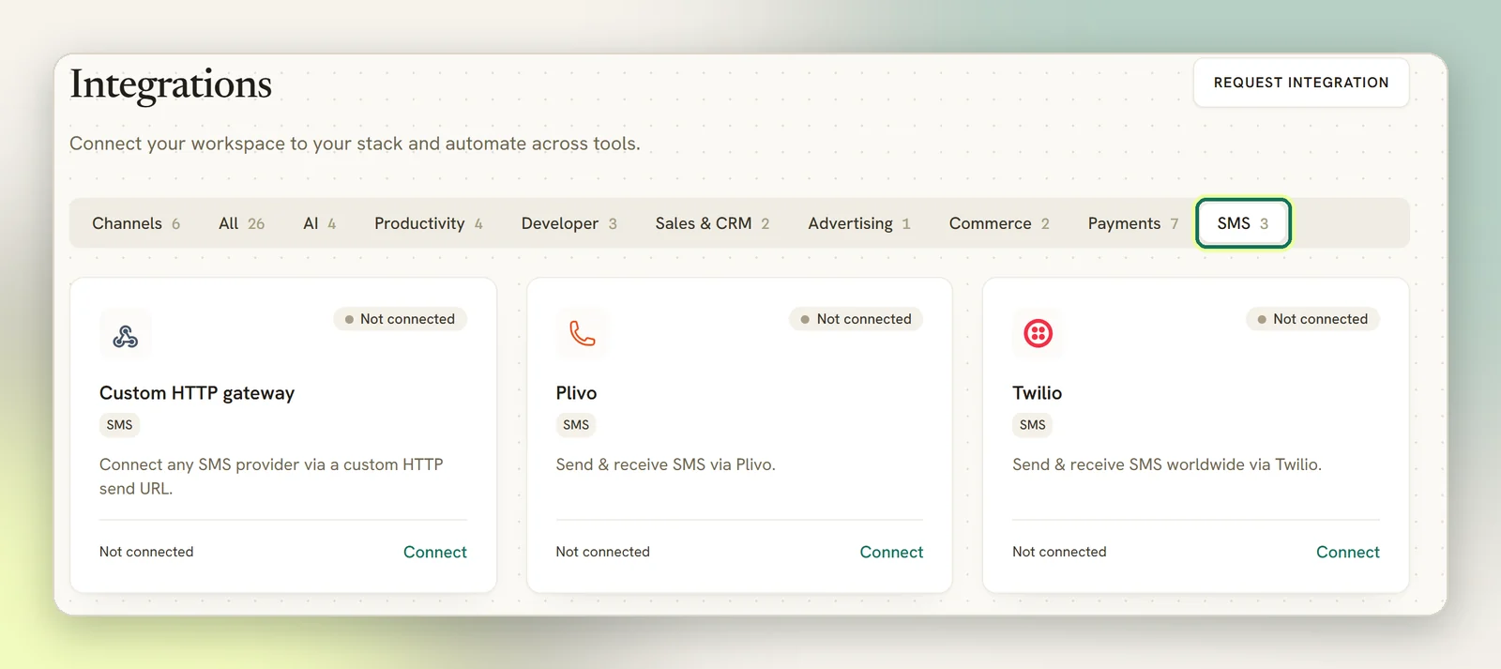Show the Sales & CRM tab

713,223
